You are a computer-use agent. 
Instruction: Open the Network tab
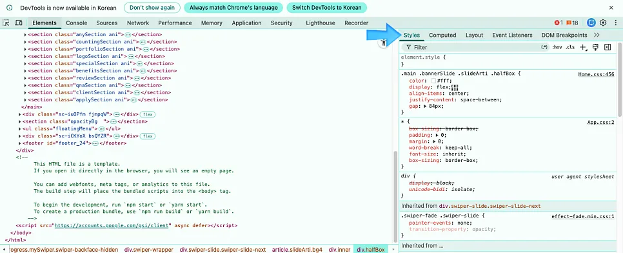pyautogui.click(x=138, y=23)
